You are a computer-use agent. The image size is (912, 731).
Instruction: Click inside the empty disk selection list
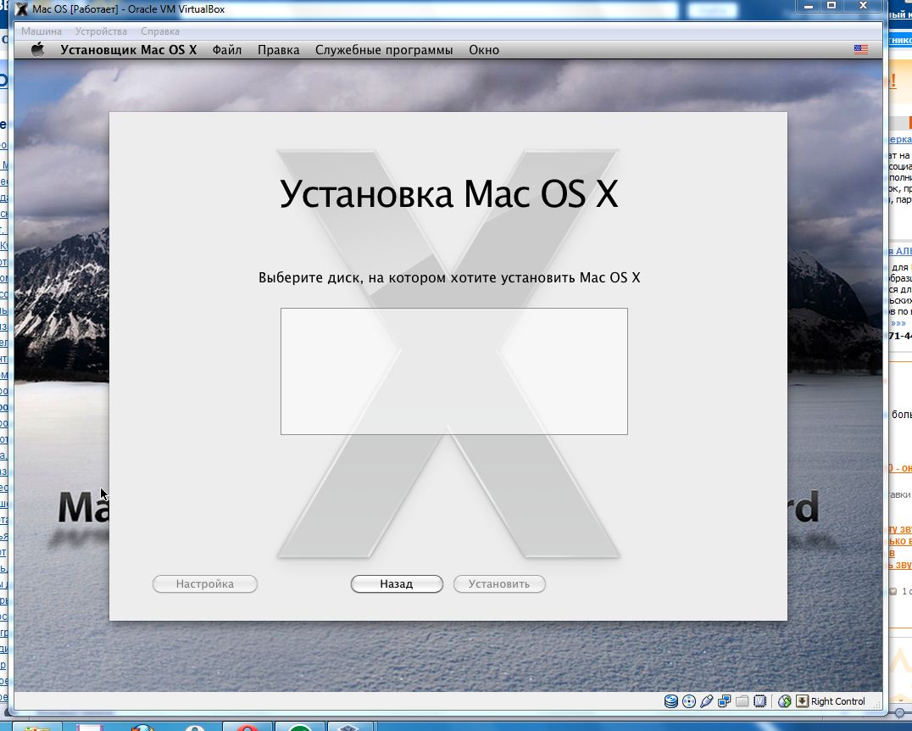pyautogui.click(x=453, y=371)
